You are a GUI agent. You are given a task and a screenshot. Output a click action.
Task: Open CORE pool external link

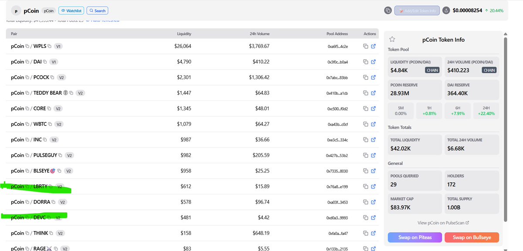[373, 109]
